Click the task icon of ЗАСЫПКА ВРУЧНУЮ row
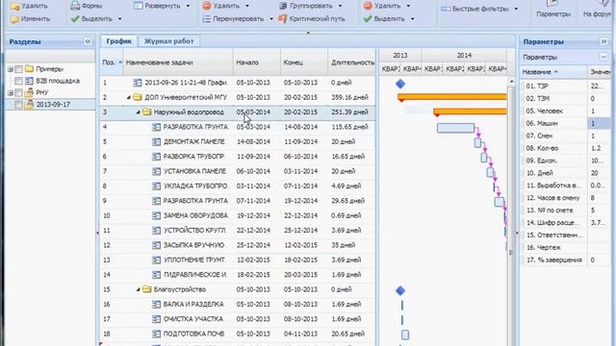 (x=156, y=245)
